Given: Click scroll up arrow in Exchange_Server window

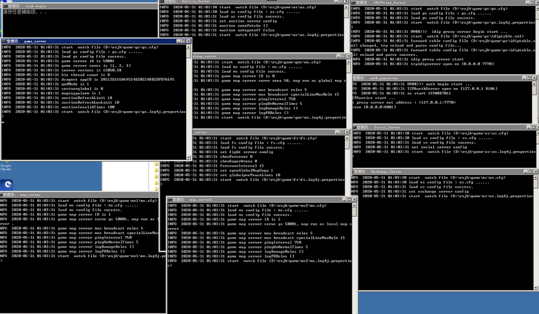Looking at the screenshot, I should point(536,178).
